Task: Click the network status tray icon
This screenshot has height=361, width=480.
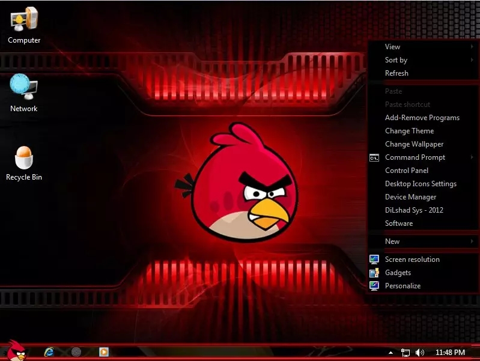Action: [x=406, y=353]
